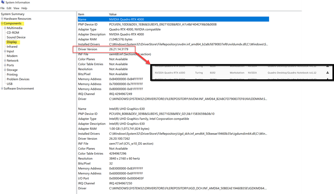Select System Summary in the tree
Image resolution: width=334 pixels, height=194 pixels.
click(13, 14)
